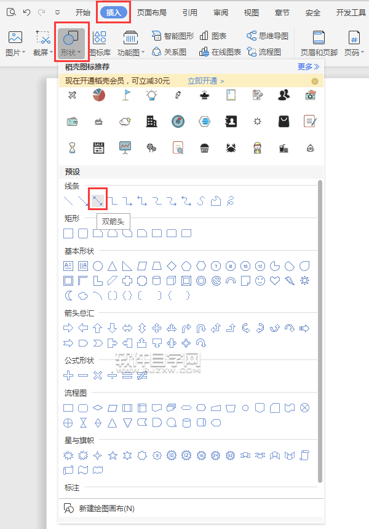Pick the plus sign formula shape
This screenshot has height=529, width=369.
point(68,375)
